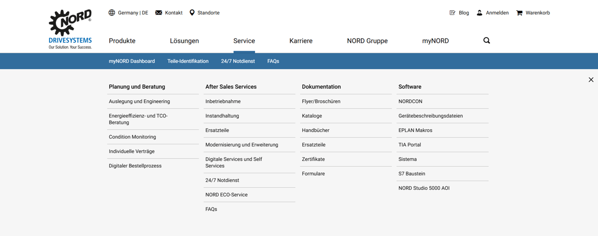Select the Service menu item
598x236 pixels.
point(244,41)
